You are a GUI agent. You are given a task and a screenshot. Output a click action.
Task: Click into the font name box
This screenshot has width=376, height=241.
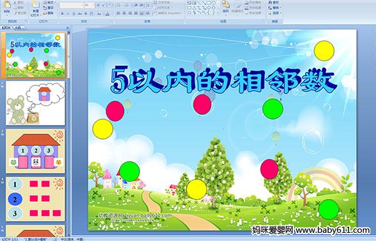[71, 5]
